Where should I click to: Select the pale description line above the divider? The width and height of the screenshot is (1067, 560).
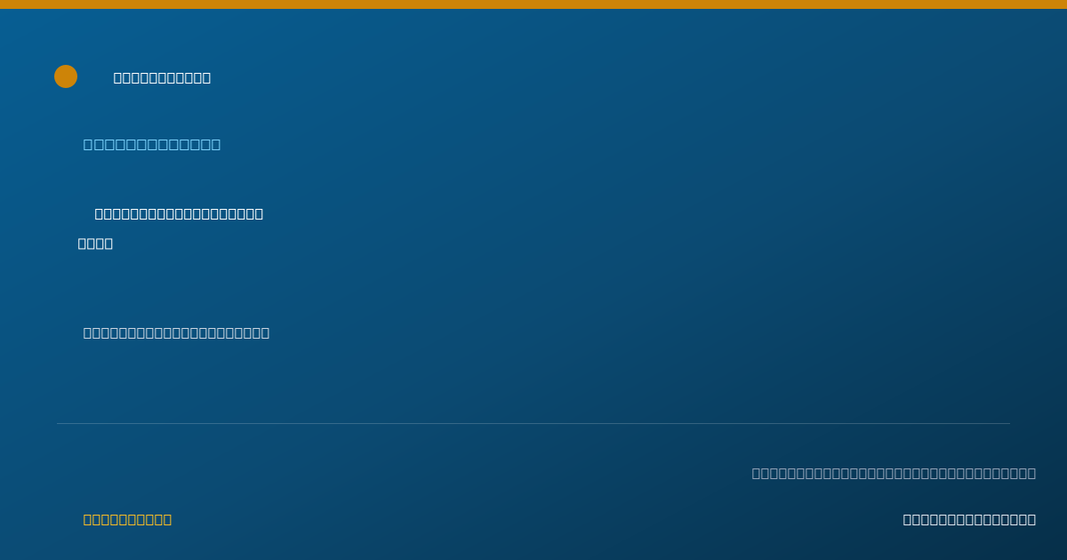[x=176, y=332]
